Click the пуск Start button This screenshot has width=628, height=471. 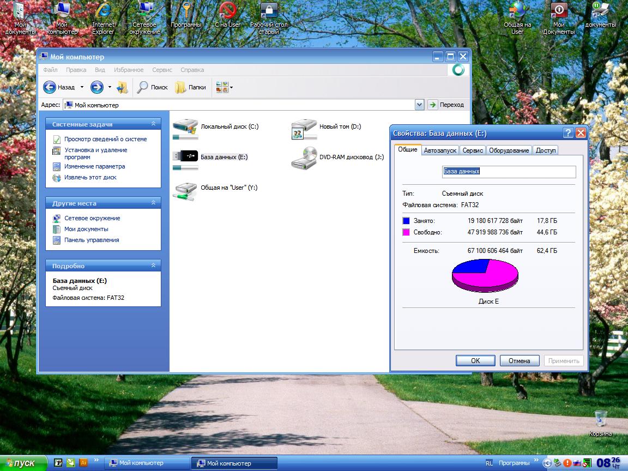(x=24, y=463)
